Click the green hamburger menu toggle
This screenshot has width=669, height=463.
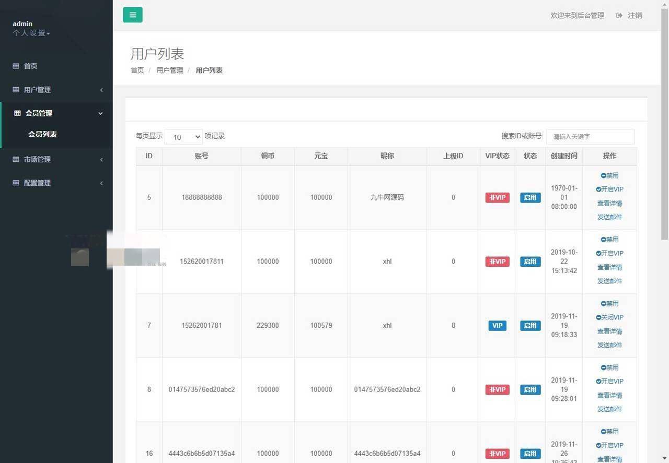click(x=132, y=15)
